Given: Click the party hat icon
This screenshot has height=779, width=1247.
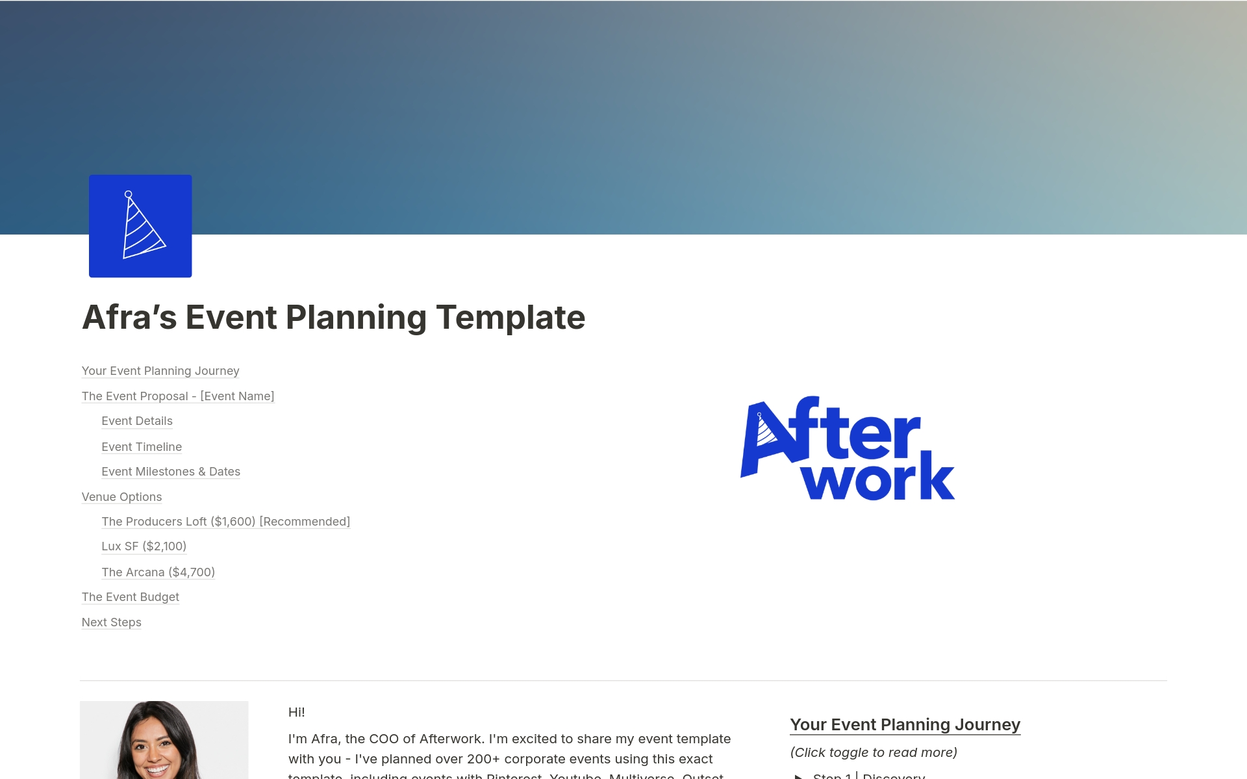Looking at the screenshot, I should pyautogui.click(x=141, y=226).
